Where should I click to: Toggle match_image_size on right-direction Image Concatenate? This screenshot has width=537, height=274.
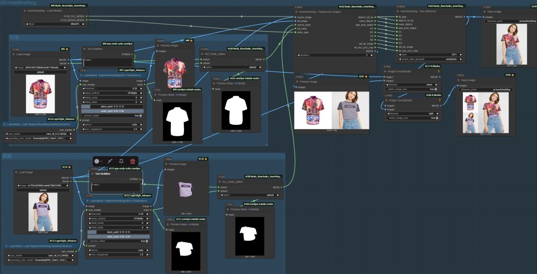(x=438, y=118)
